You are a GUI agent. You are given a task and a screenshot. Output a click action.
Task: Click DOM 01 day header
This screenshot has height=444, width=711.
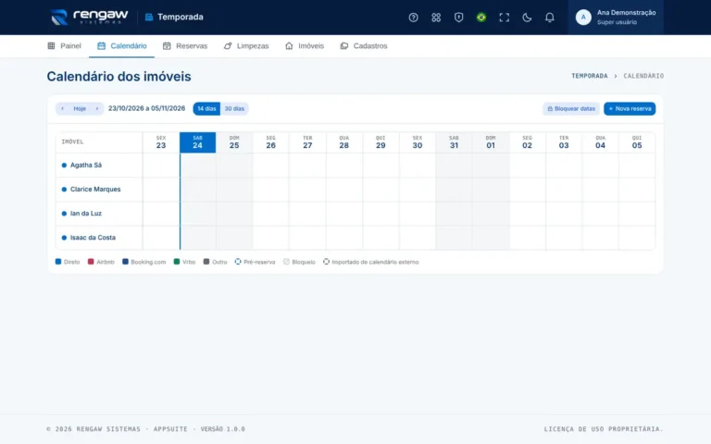coord(491,142)
